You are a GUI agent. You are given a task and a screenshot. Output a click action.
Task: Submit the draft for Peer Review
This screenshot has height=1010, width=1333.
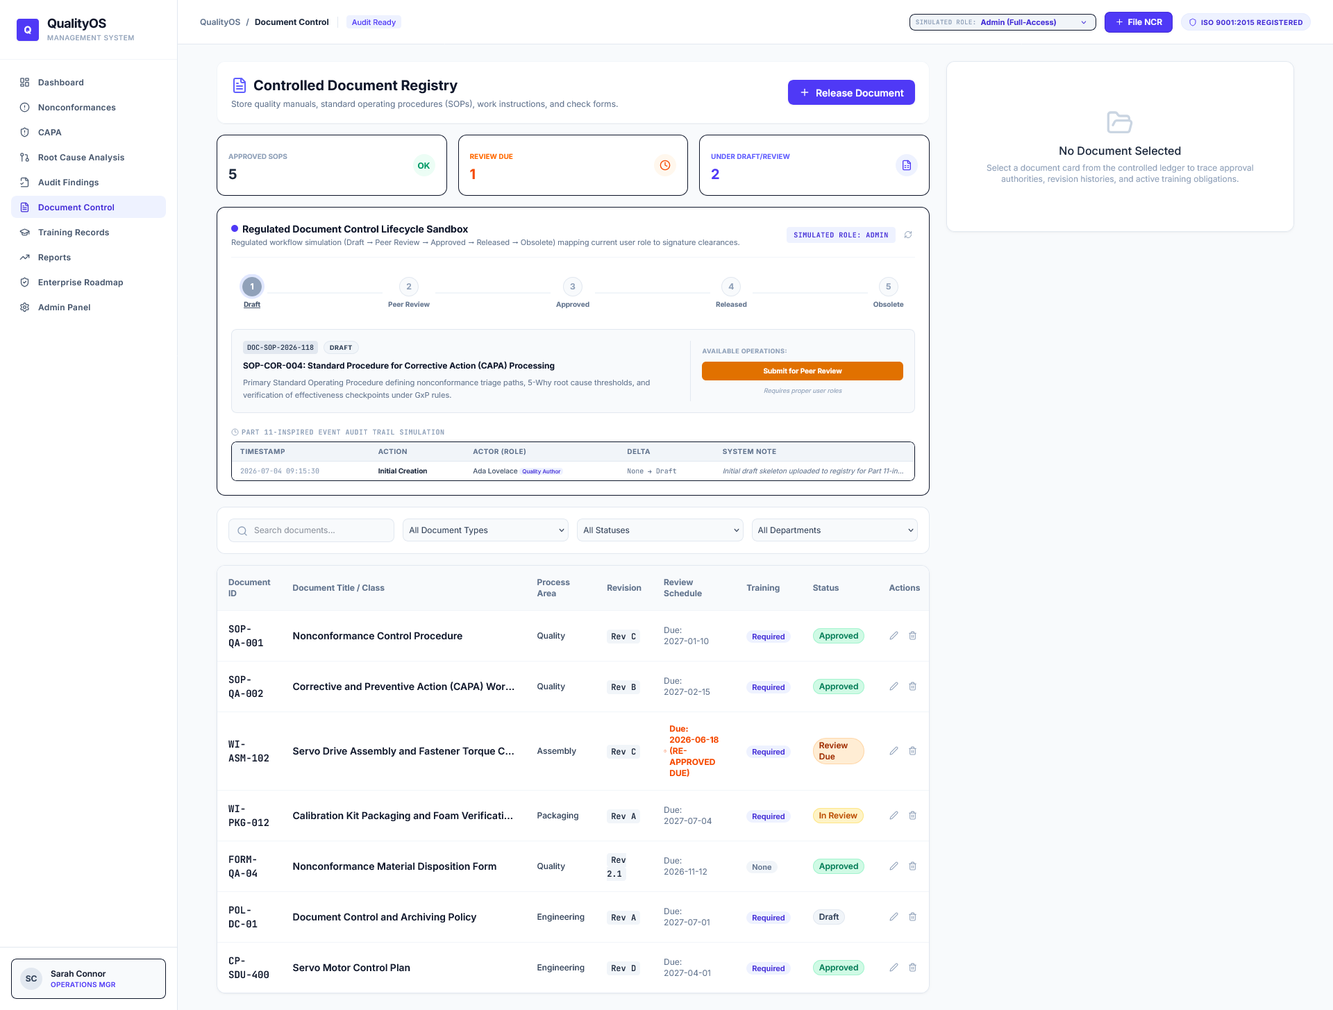tap(803, 371)
